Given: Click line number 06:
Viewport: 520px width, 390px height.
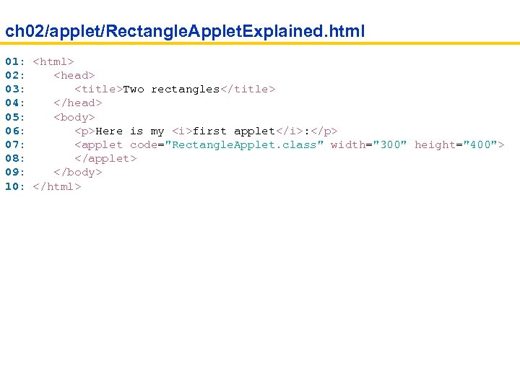Looking at the screenshot, I should click(15, 131).
